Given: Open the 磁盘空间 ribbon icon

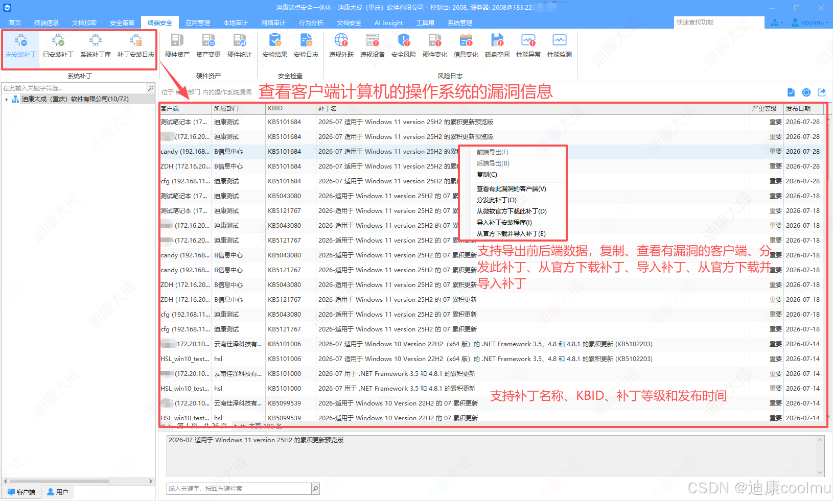Looking at the screenshot, I should coord(497,45).
